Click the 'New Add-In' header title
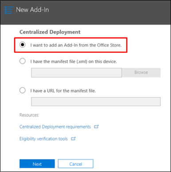 click(32, 10)
